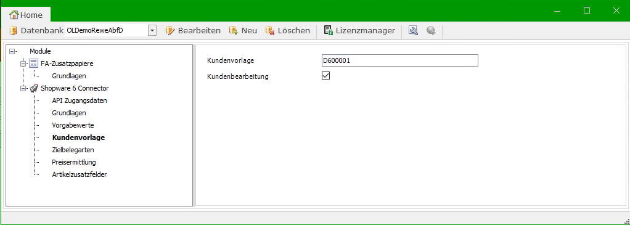Click the Kundenvorlage field label

click(x=231, y=60)
